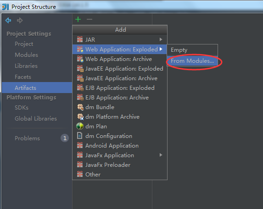
Task: Click the green dm Plan icon
Action: [x=80, y=126]
